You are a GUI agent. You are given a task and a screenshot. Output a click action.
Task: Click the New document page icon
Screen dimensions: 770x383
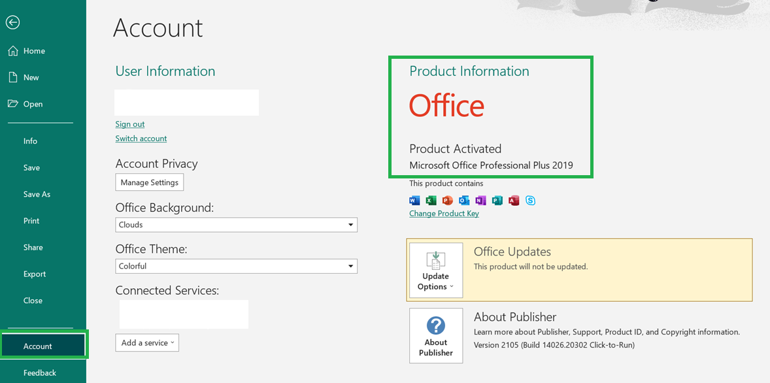[13, 77]
